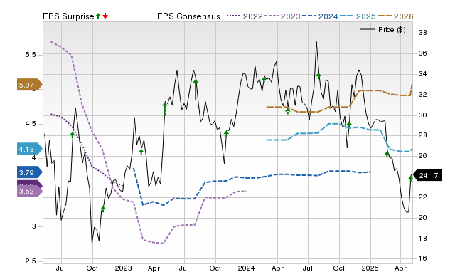
Task: Click the 2023 label on the time axis
Action: [123, 268]
